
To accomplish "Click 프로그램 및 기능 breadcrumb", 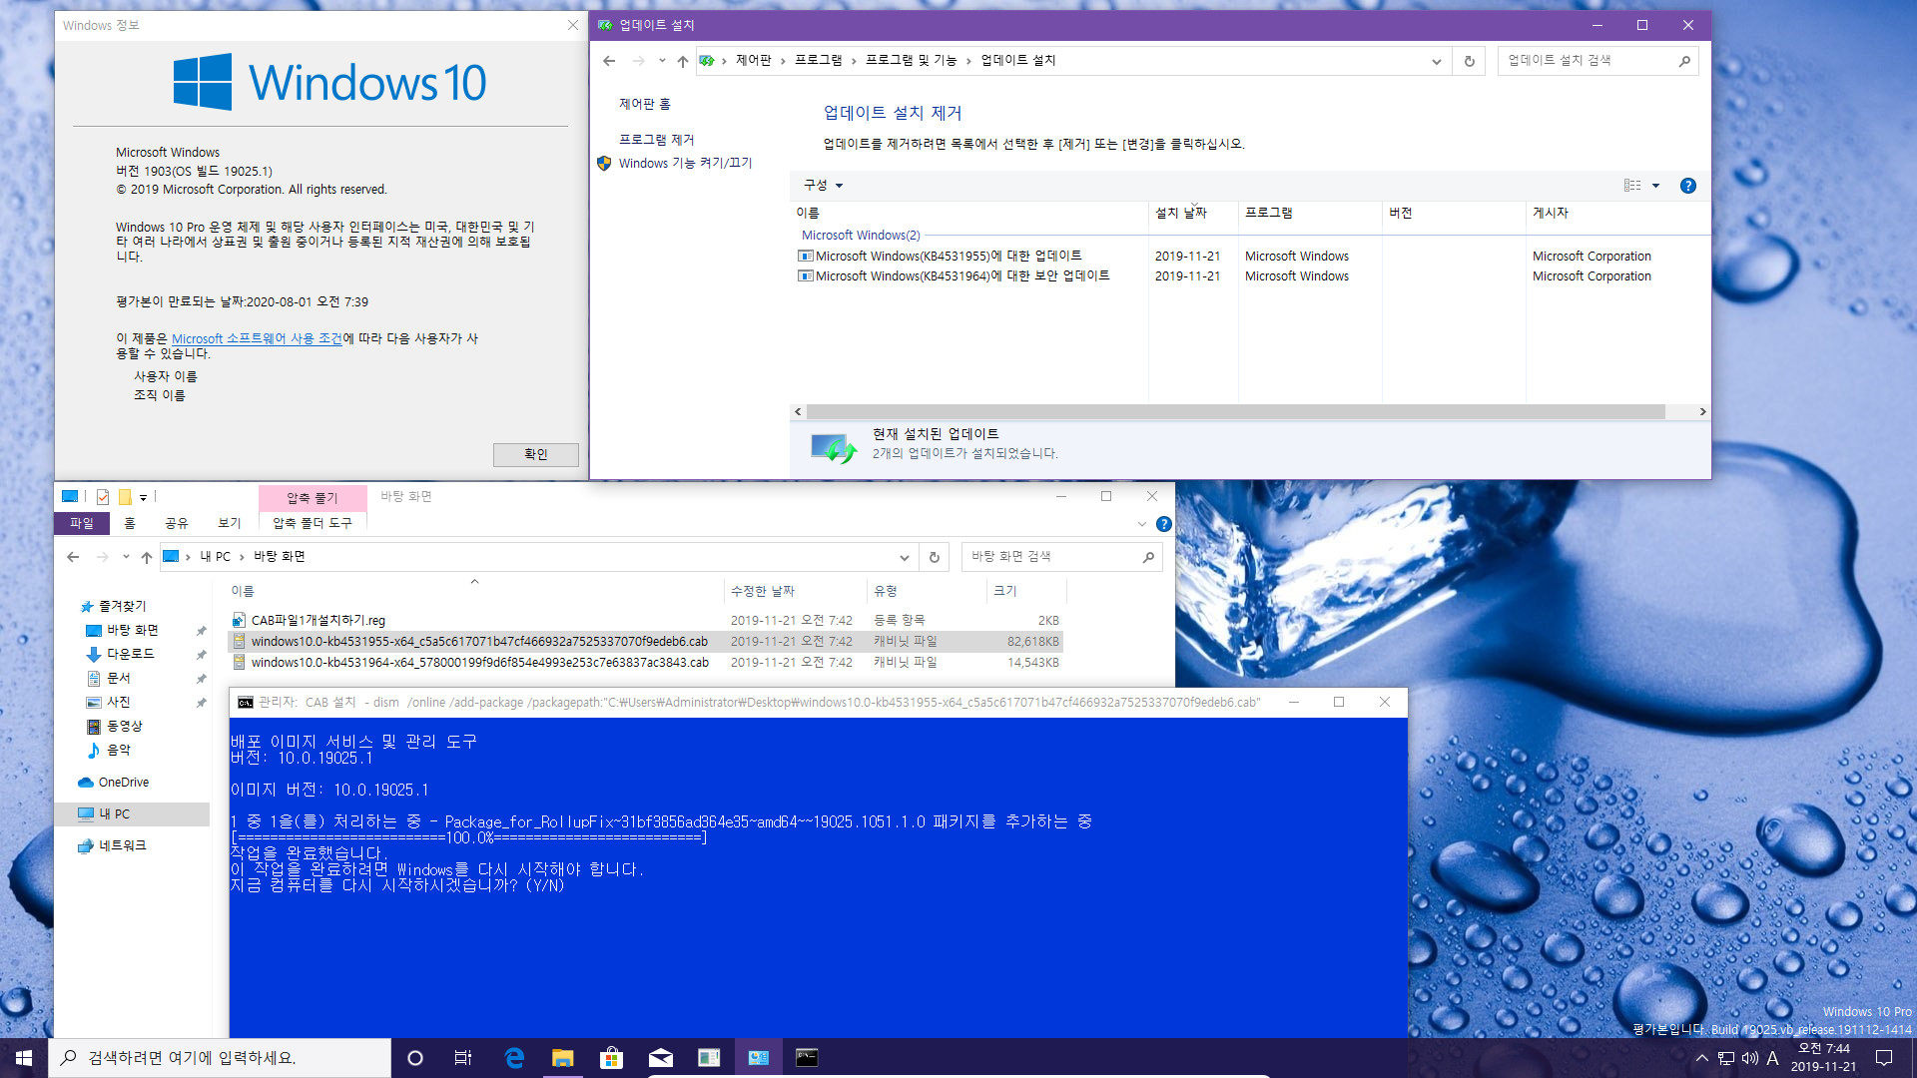I will pos(912,61).
